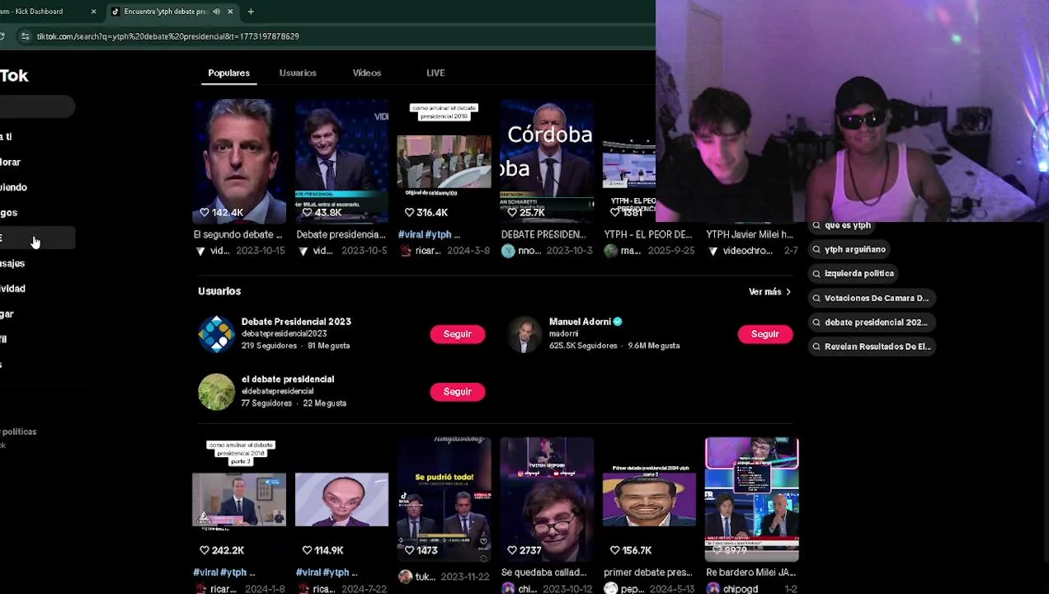
Task: Switch to the LIVE results tab
Action: tap(435, 73)
